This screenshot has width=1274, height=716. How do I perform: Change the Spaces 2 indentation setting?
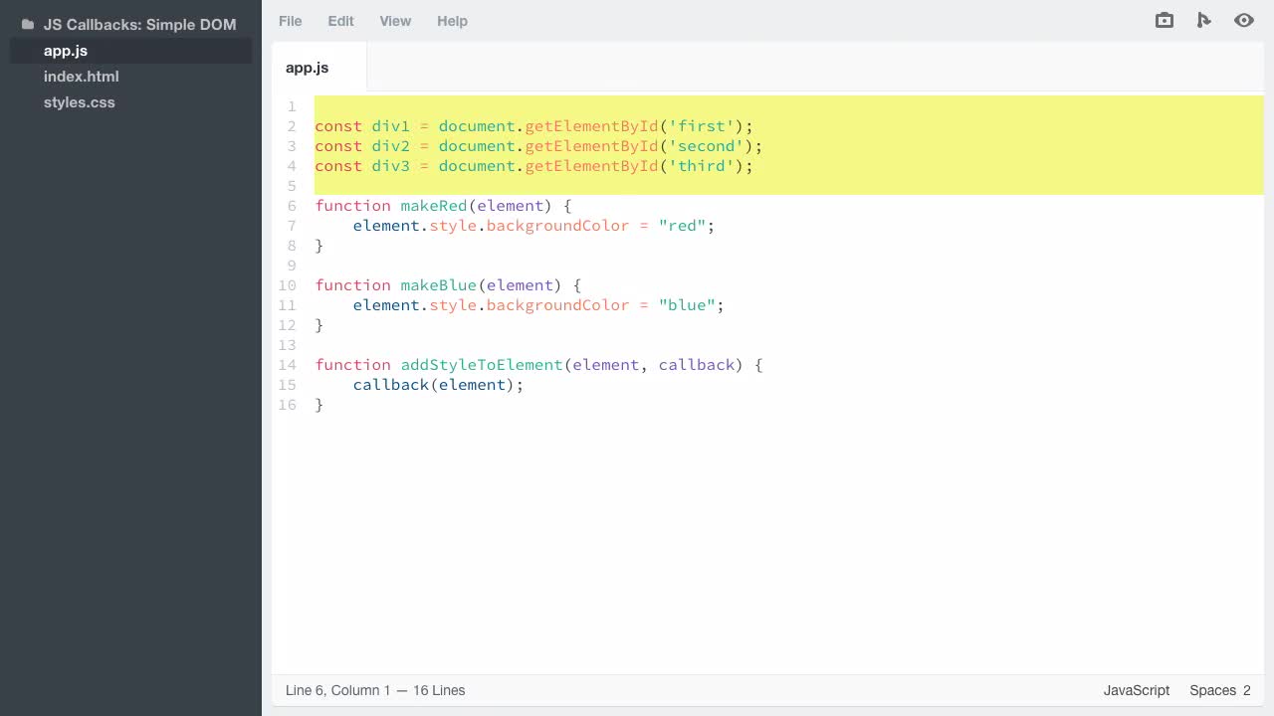coord(1220,690)
